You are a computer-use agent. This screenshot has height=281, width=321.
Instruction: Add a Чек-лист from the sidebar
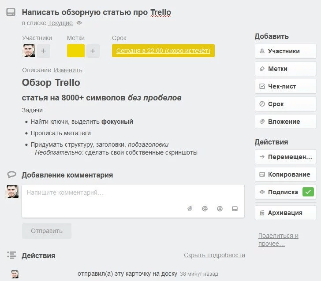(286, 86)
